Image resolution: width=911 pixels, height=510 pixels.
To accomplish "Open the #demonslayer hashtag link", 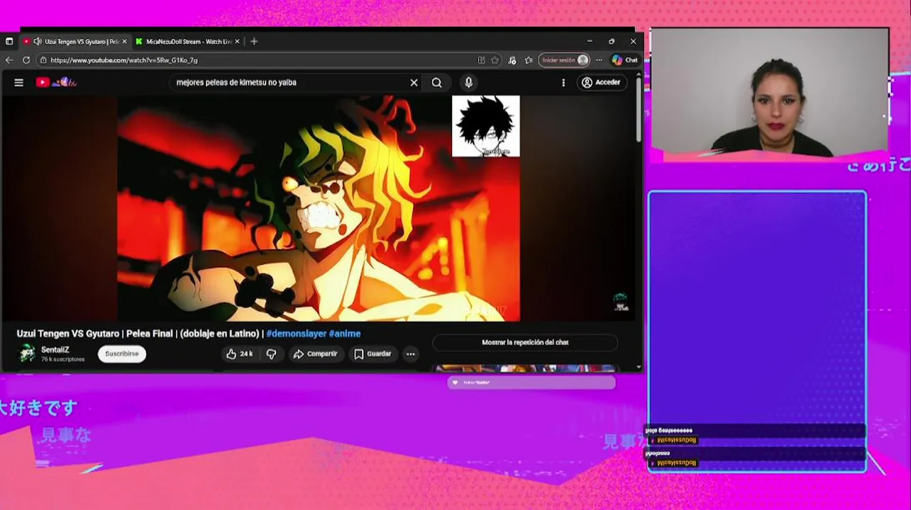I will (296, 334).
